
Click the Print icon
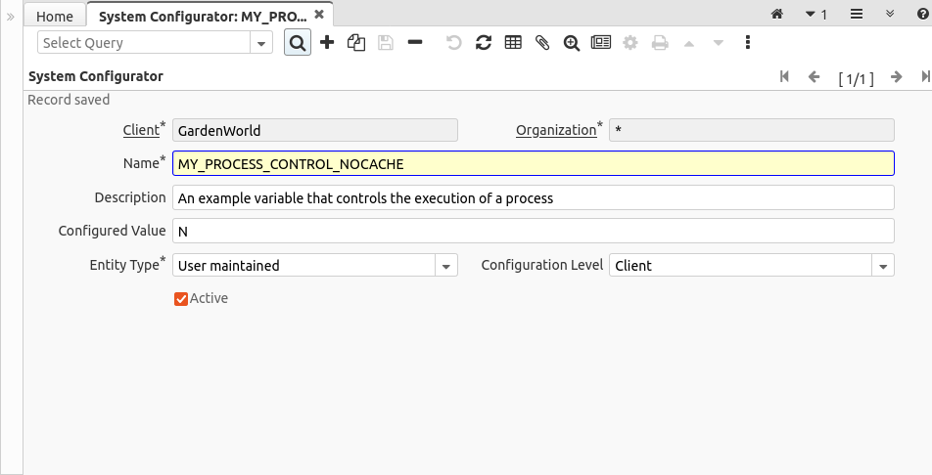[x=660, y=43]
